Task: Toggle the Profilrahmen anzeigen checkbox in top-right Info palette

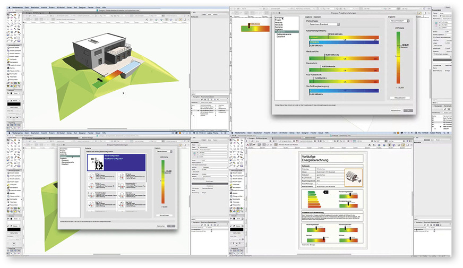Action: pos(434,54)
